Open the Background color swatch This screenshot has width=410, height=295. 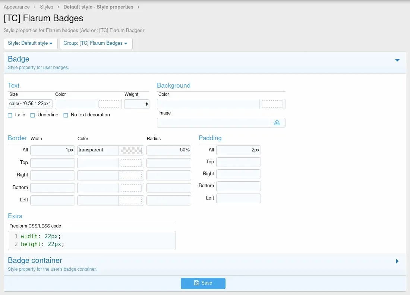pos(272,104)
